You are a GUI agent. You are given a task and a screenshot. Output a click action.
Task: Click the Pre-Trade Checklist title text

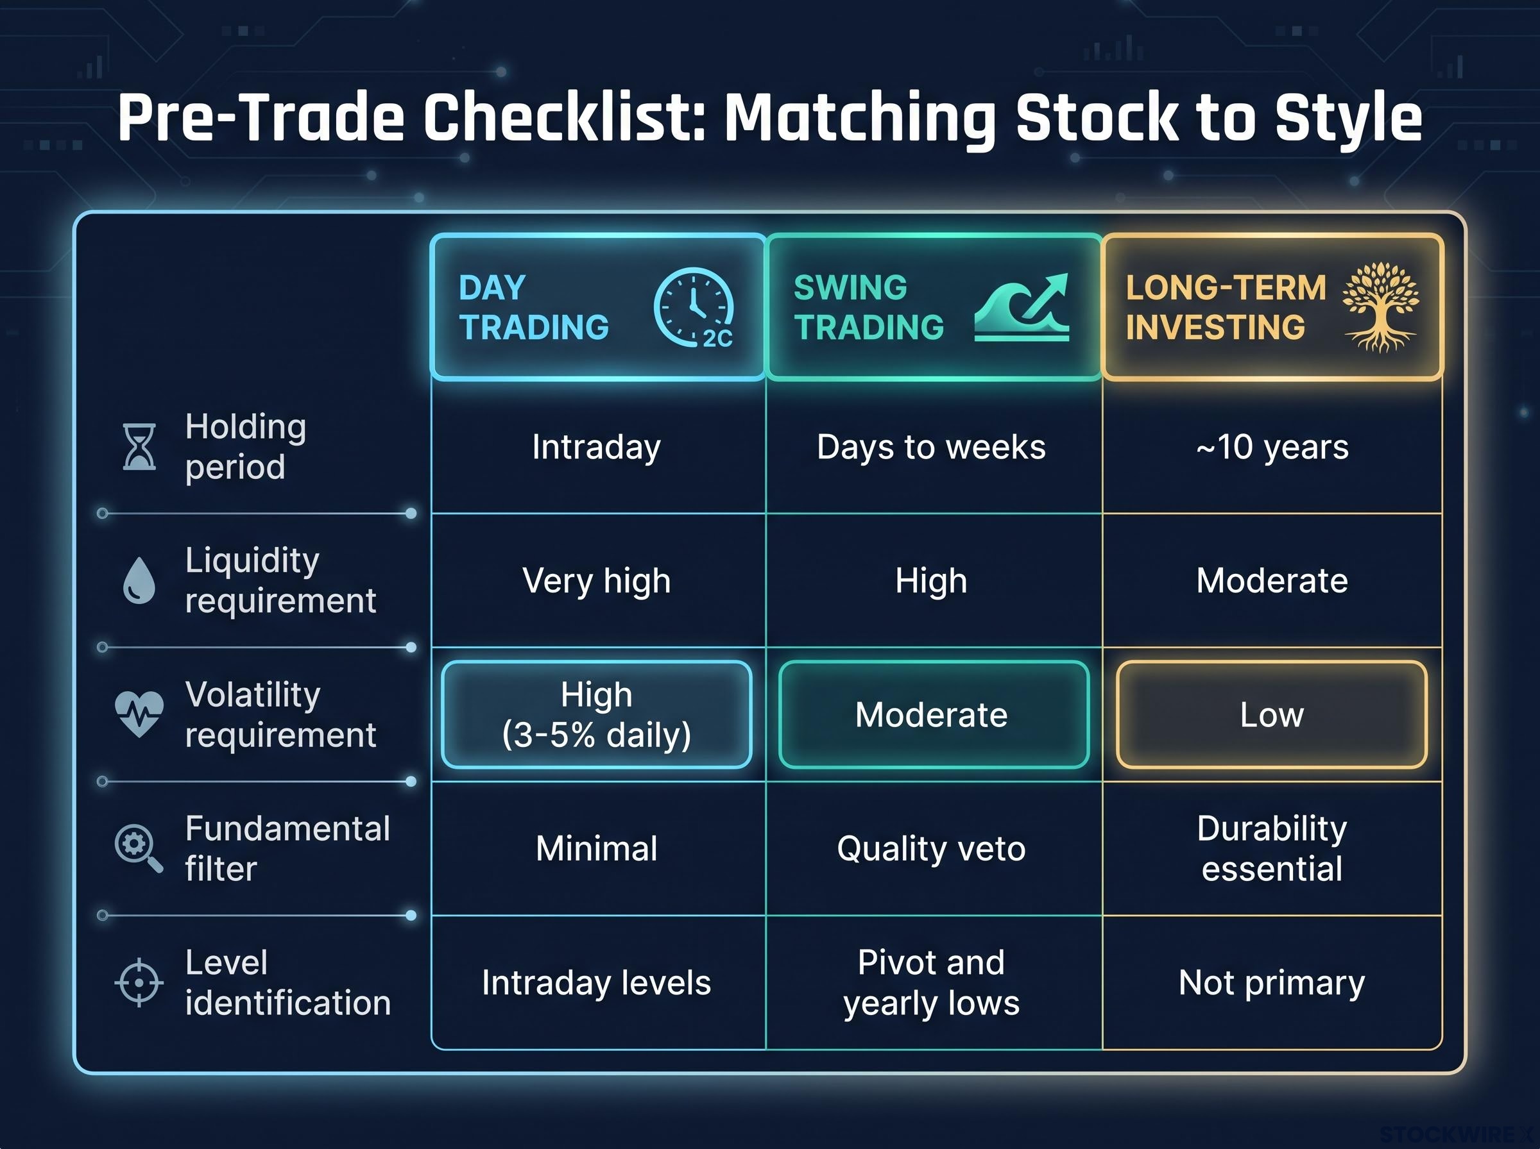769,118
